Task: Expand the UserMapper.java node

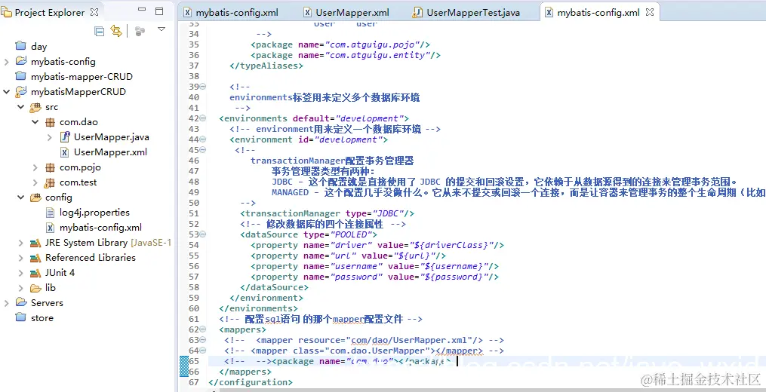Action: click(49, 137)
